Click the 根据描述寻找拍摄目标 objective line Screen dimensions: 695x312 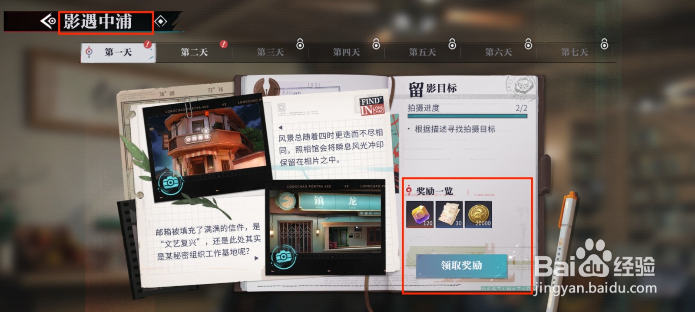click(455, 129)
